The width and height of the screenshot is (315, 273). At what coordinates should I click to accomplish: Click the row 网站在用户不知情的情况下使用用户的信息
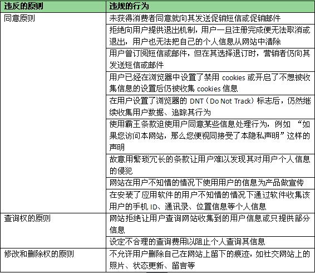coord(210,183)
